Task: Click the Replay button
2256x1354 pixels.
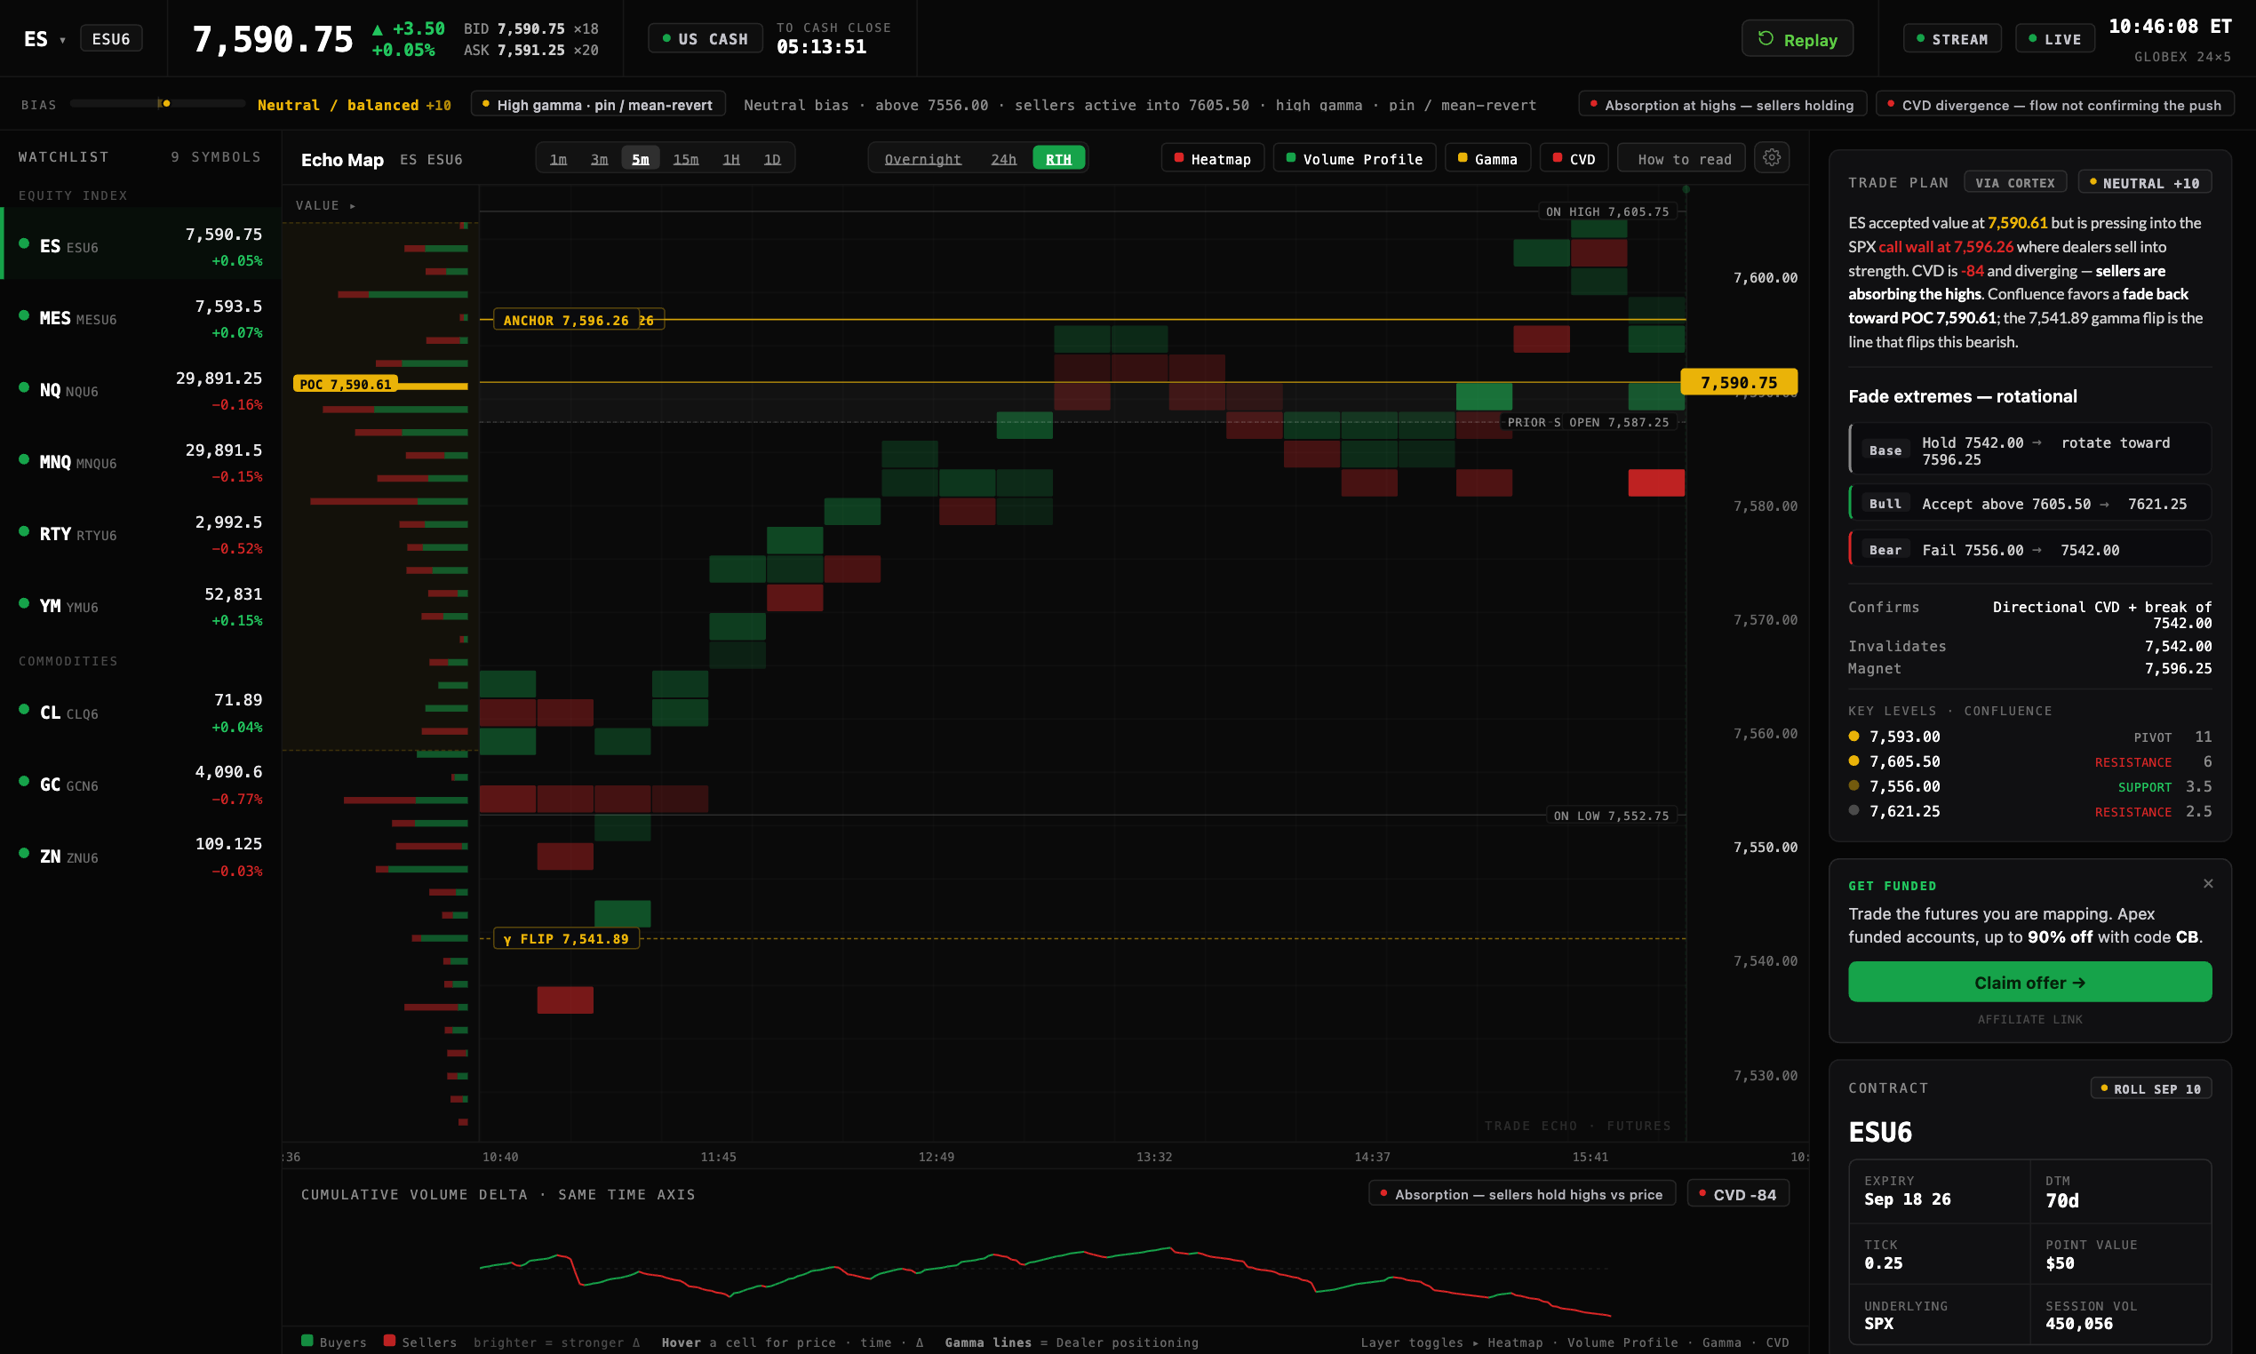Action: (1797, 39)
